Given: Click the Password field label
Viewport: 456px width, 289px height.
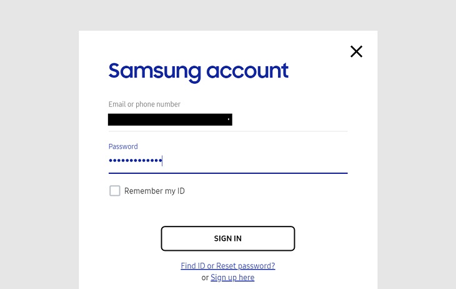Looking at the screenshot, I should coord(123,146).
